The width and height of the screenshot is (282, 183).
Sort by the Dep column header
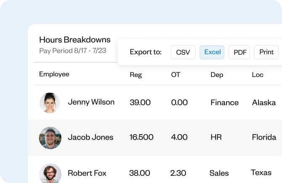[x=217, y=75]
